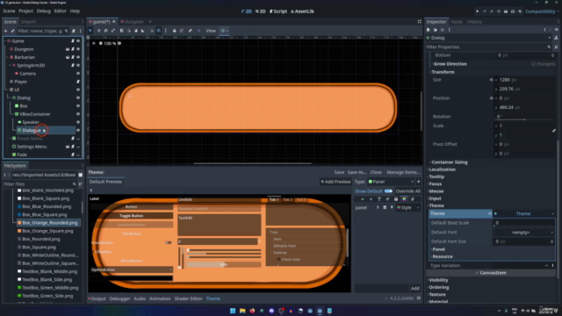562x316 pixels.
Task: Click Add Preview button
Action: (x=335, y=182)
